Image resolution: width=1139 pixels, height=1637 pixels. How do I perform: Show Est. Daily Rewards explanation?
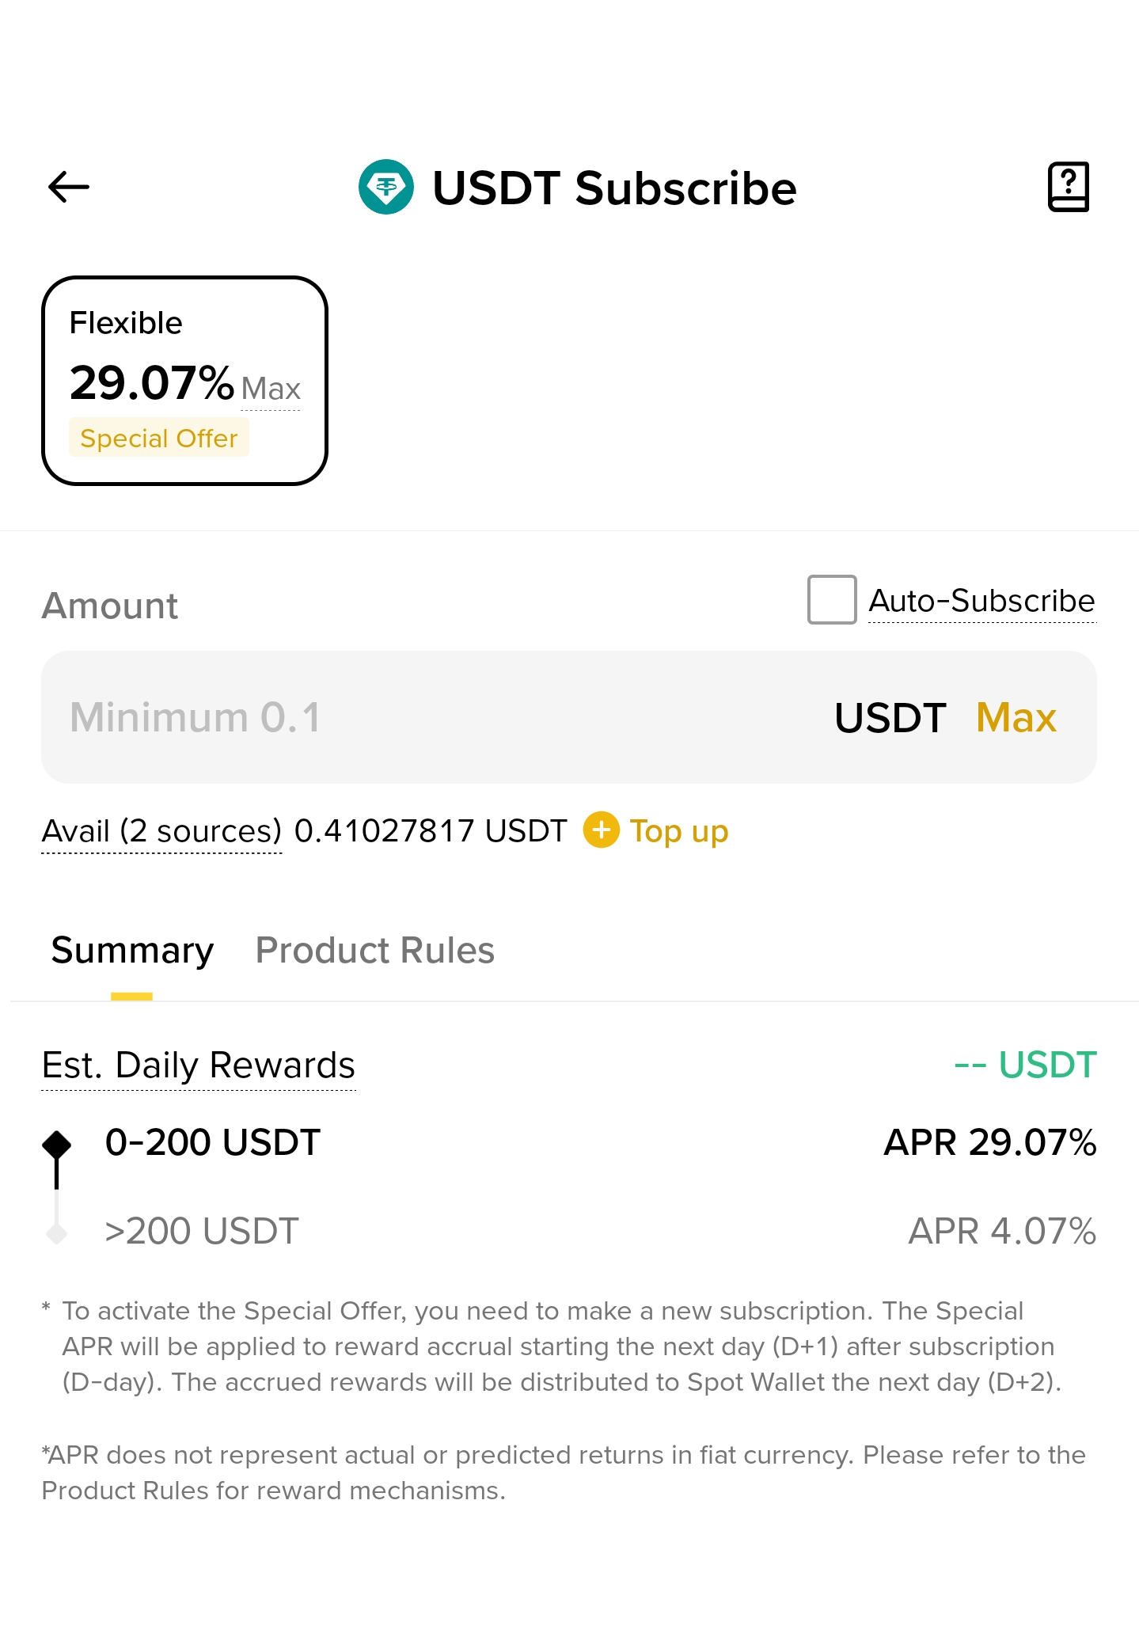coord(198,1065)
